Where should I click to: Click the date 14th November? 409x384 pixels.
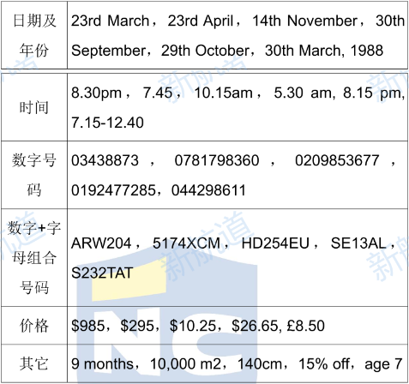click(x=305, y=21)
